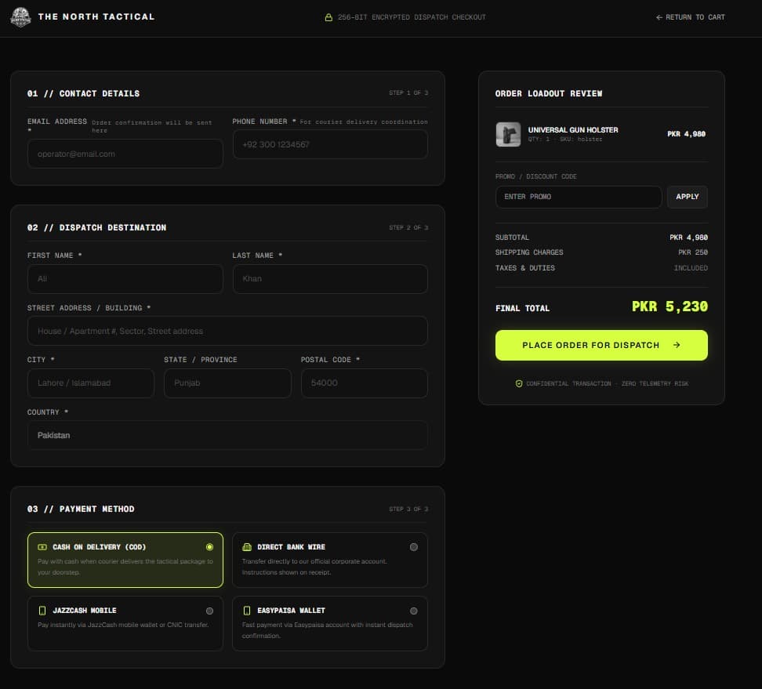
Task: Click The North Tactical logo emblem
Action: (x=20, y=17)
